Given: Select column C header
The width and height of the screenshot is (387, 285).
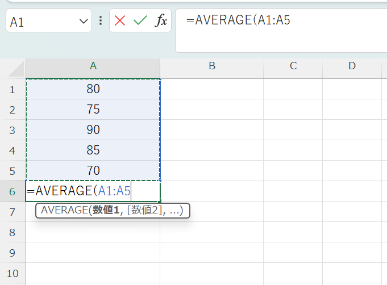Looking at the screenshot, I should [293, 66].
